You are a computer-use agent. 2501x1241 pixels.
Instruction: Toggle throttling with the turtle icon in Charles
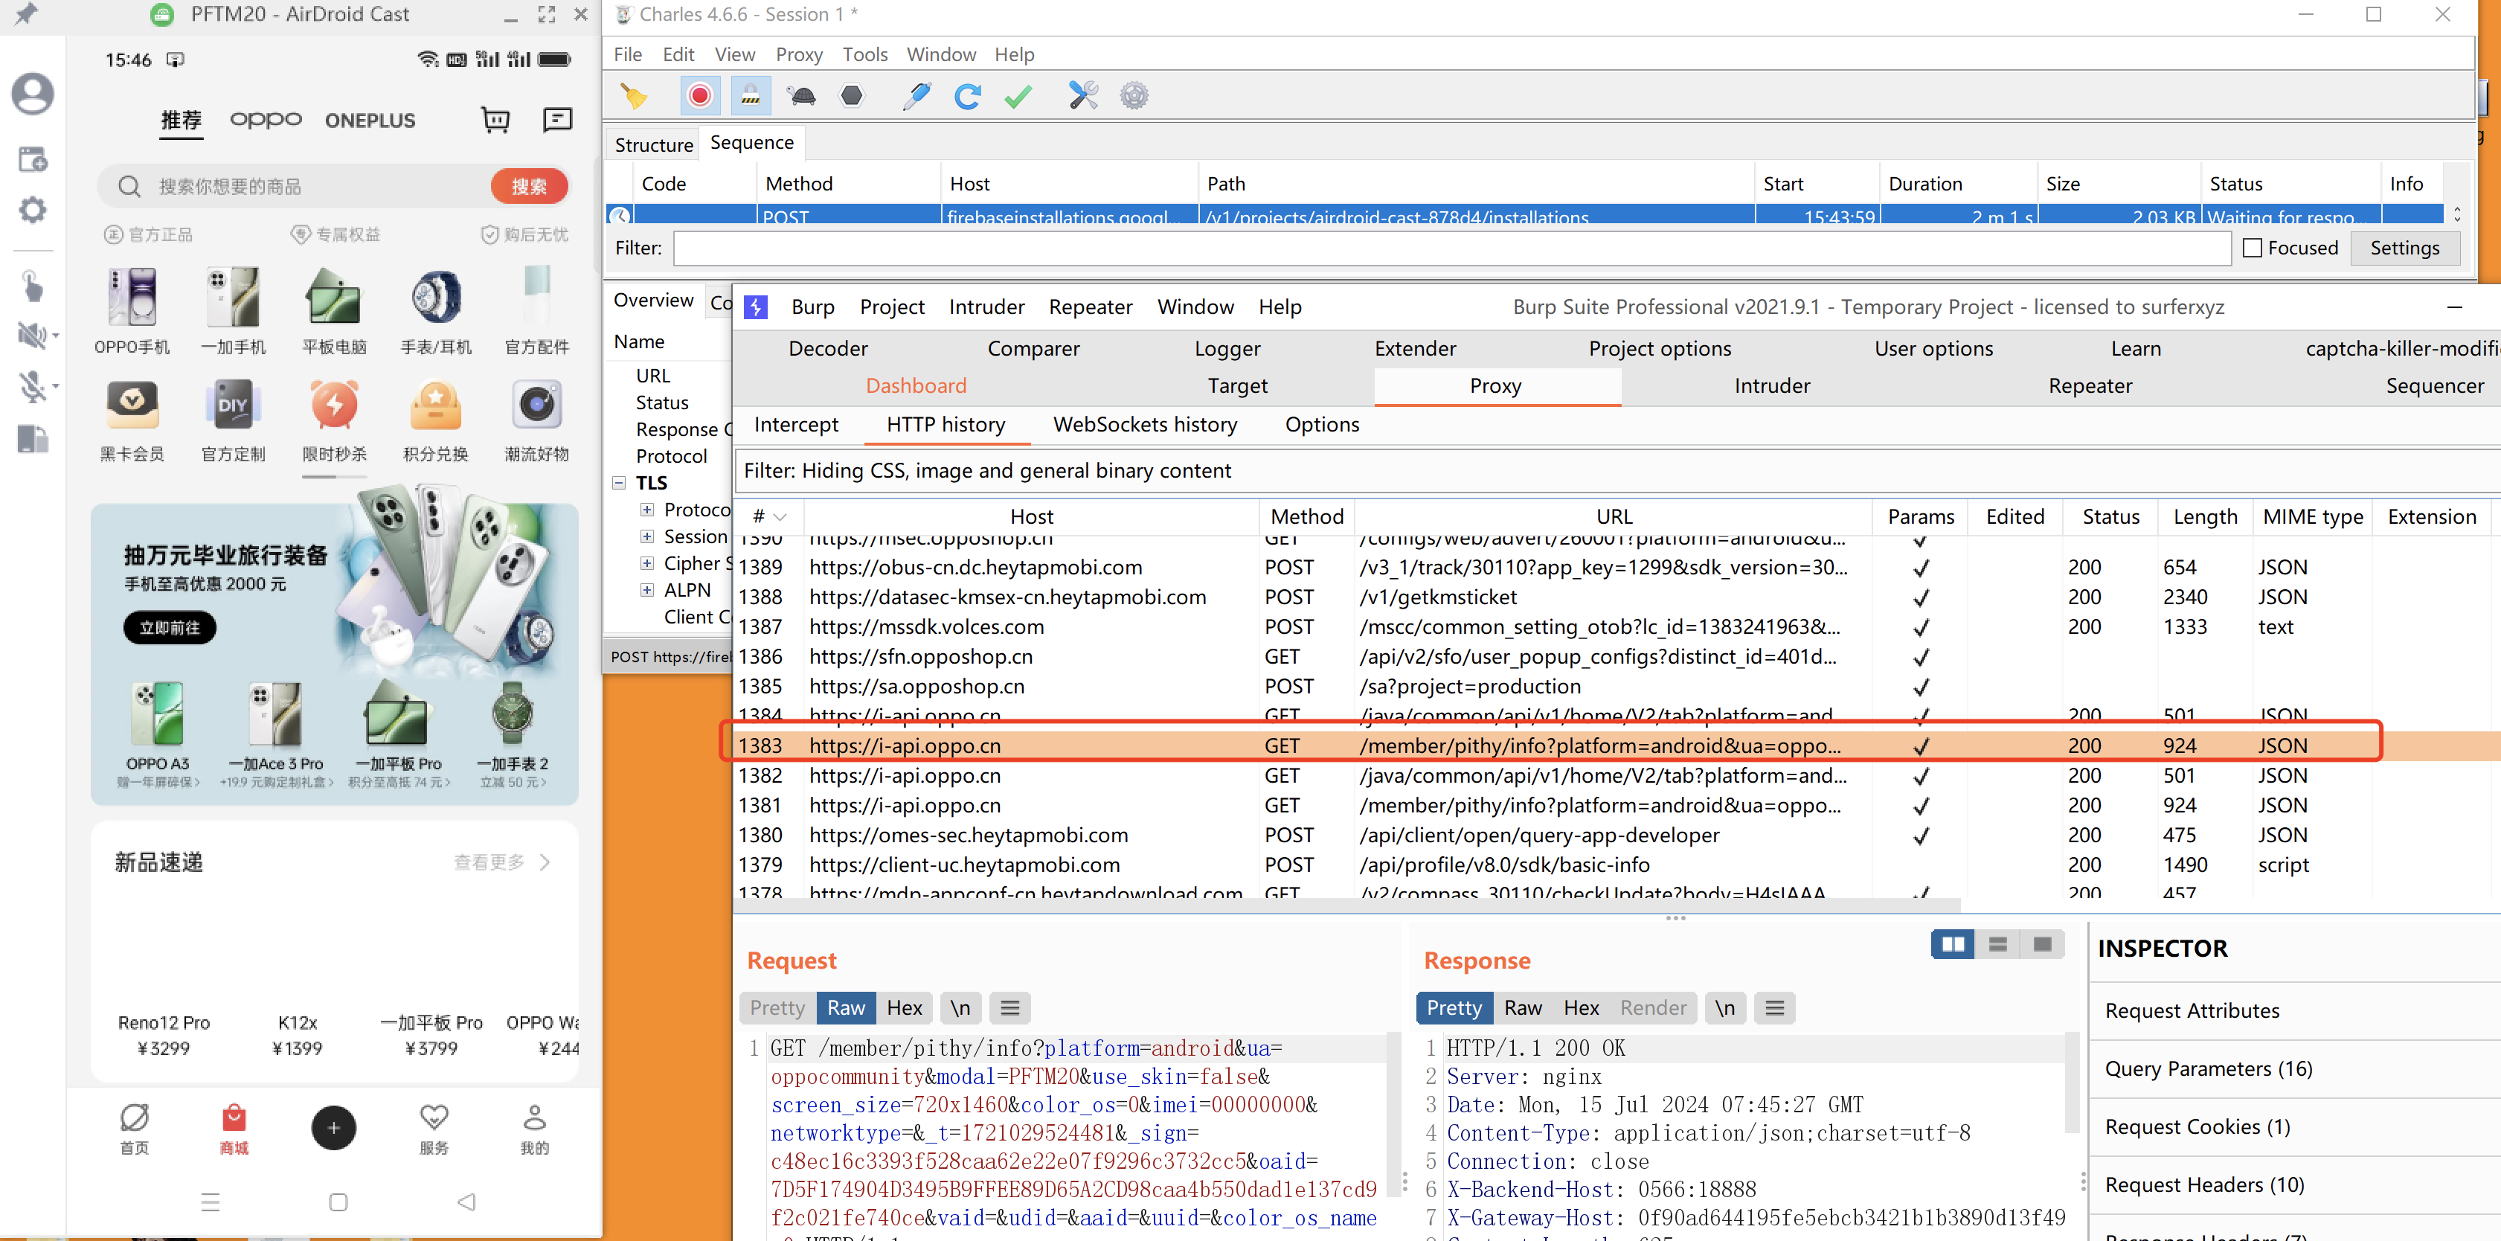point(802,95)
